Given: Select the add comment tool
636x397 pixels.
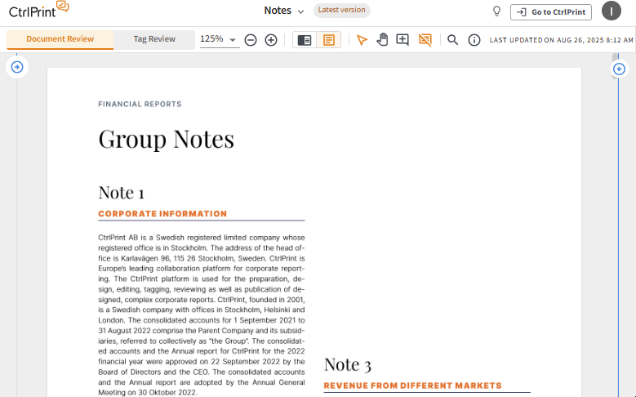Looking at the screenshot, I should (403, 39).
